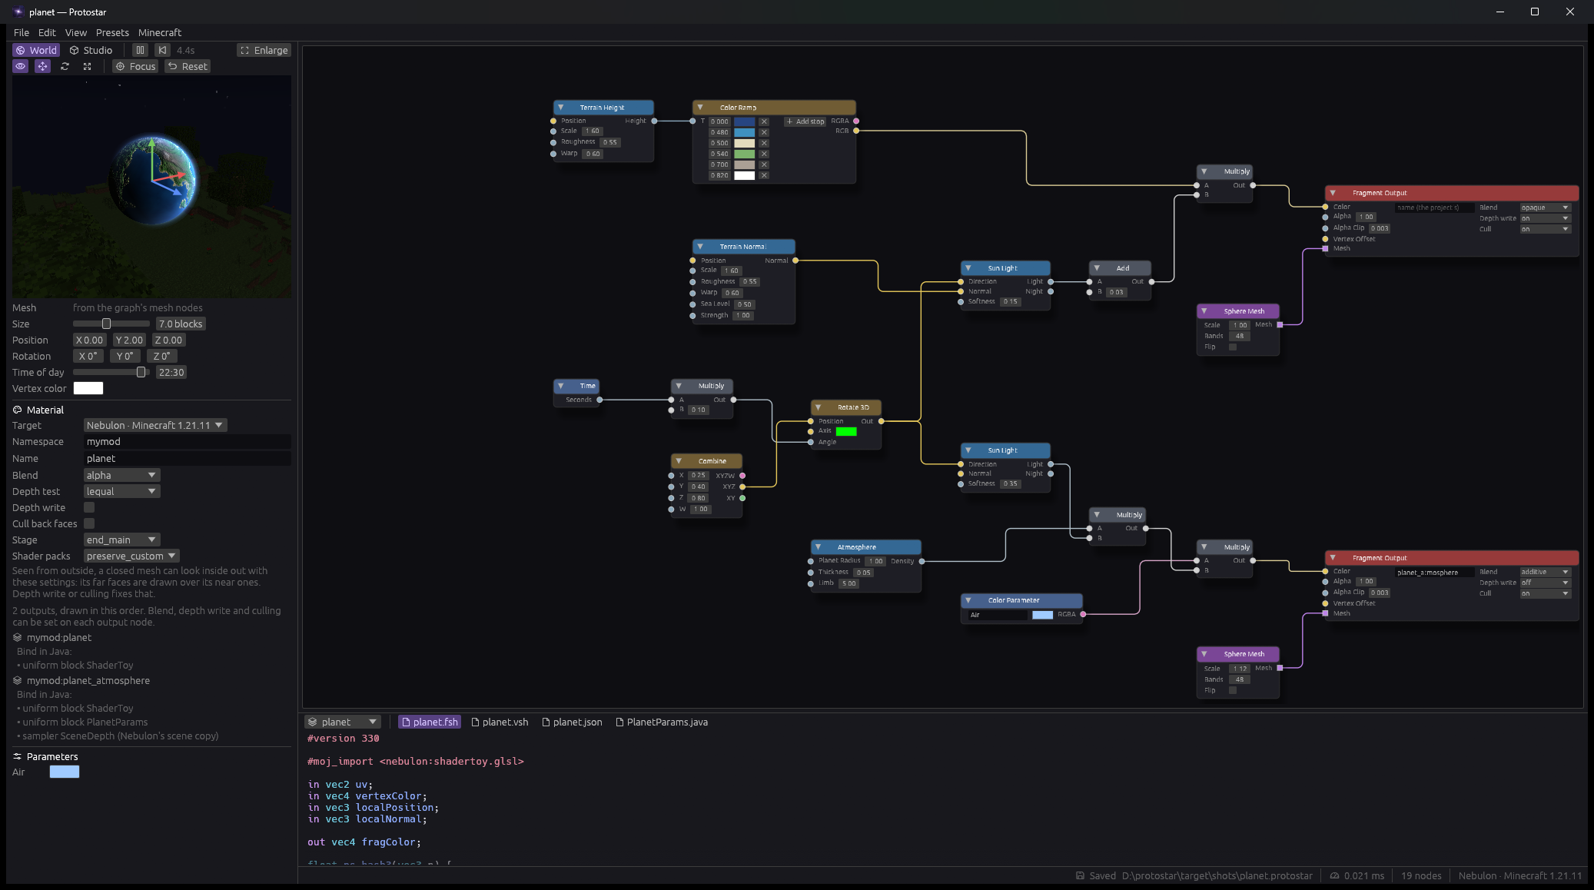The height and width of the screenshot is (890, 1594).
Task: Select the scale gizmo tool
Action: tap(88, 66)
